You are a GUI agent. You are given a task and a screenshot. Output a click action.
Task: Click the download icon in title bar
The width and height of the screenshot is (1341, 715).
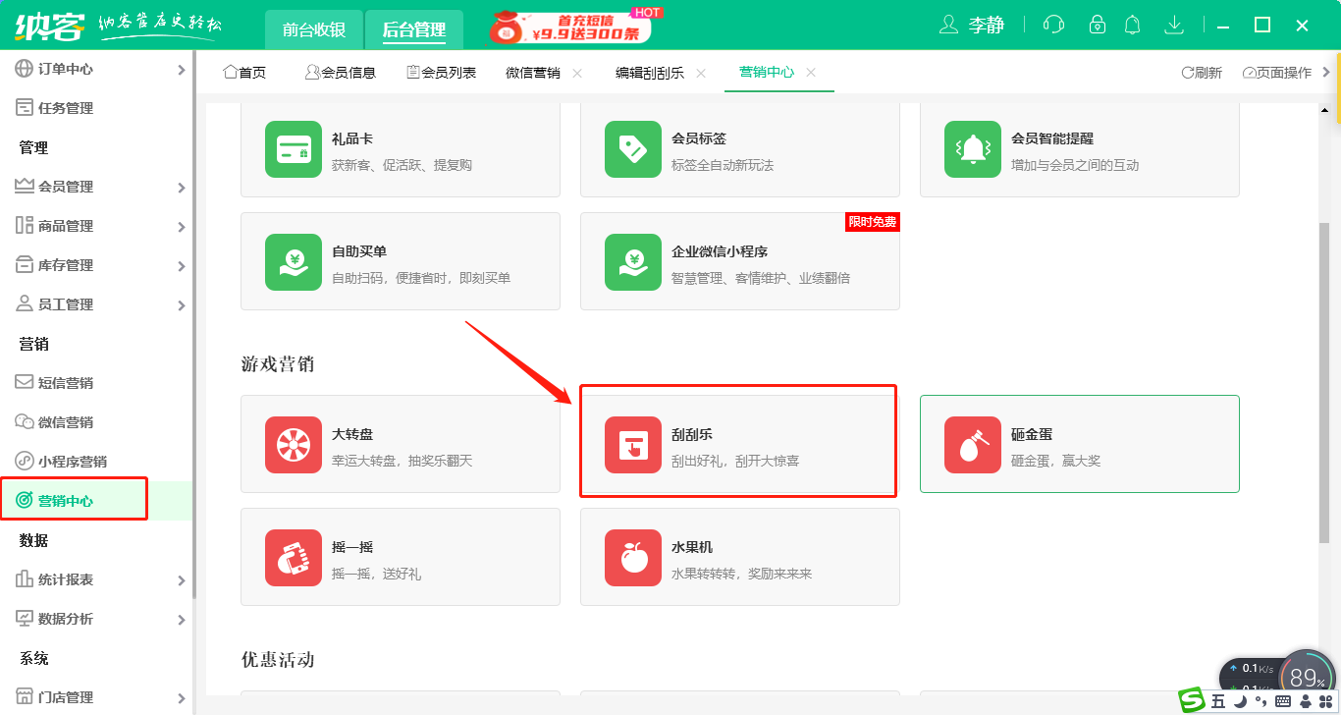click(x=1174, y=25)
